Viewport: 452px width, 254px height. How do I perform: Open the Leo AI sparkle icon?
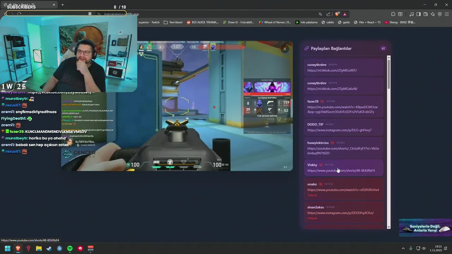433,14
